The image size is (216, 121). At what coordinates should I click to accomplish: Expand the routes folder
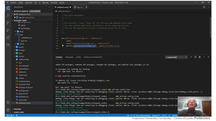15,47
